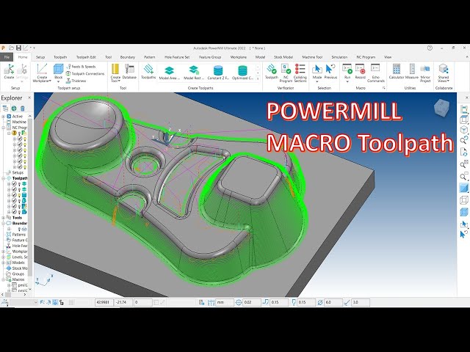Collapse the Toolpaths tree node

point(3,178)
